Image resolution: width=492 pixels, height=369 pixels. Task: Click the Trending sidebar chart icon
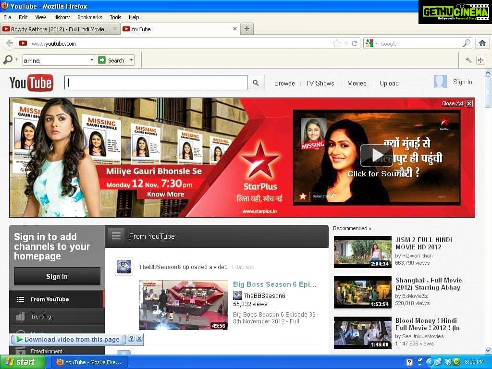(20, 316)
